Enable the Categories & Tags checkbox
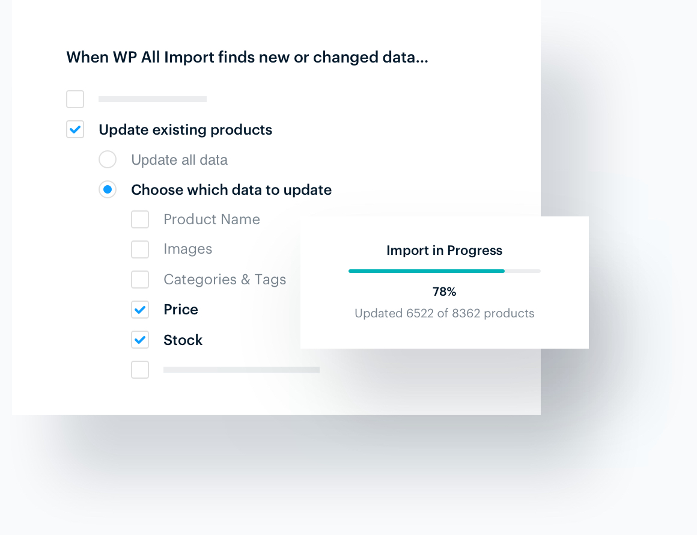This screenshot has height=535, width=697. [x=140, y=280]
